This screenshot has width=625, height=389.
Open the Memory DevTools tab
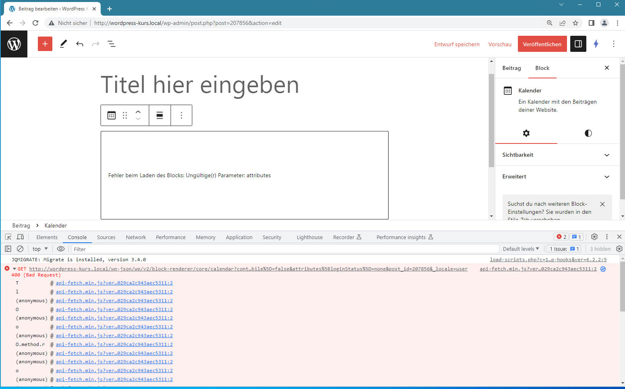(x=206, y=237)
